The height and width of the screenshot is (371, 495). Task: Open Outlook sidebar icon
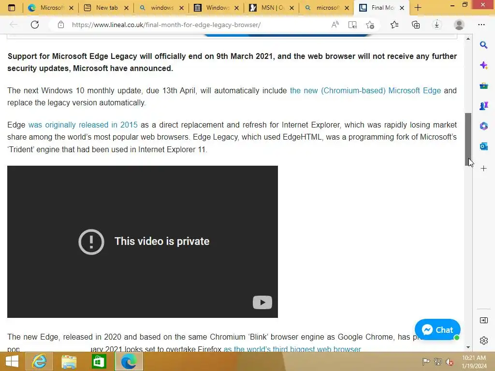pos(483,146)
